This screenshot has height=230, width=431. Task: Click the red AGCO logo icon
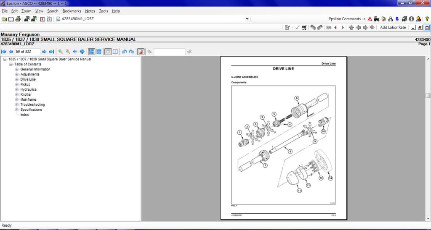click(x=370, y=19)
